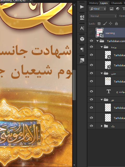Open the 3D properties panel icon

[x=82, y=17]
